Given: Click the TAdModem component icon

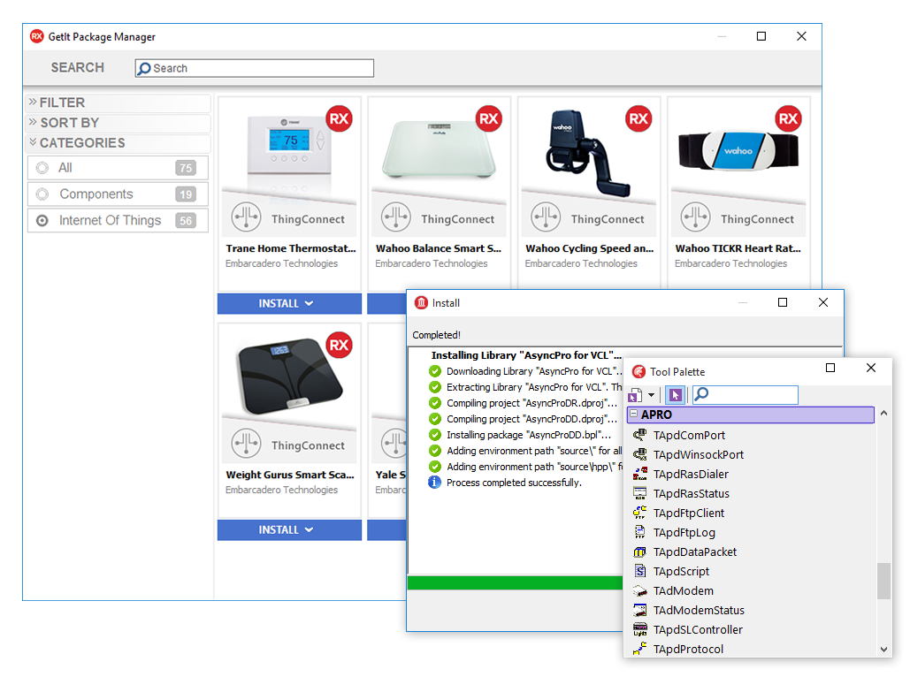Looking at the screenshot, I should click(x=639, y=590).
